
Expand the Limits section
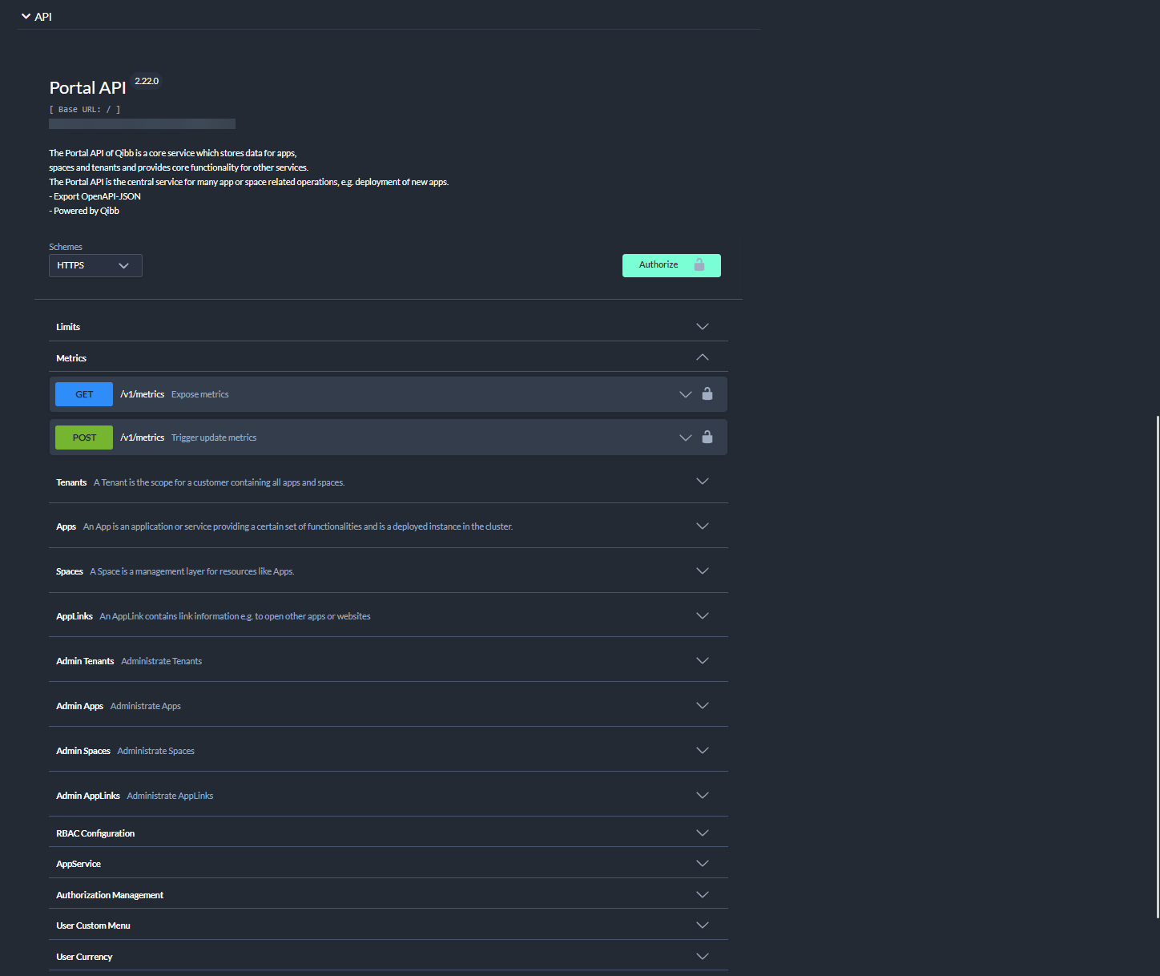click(702, 327)
